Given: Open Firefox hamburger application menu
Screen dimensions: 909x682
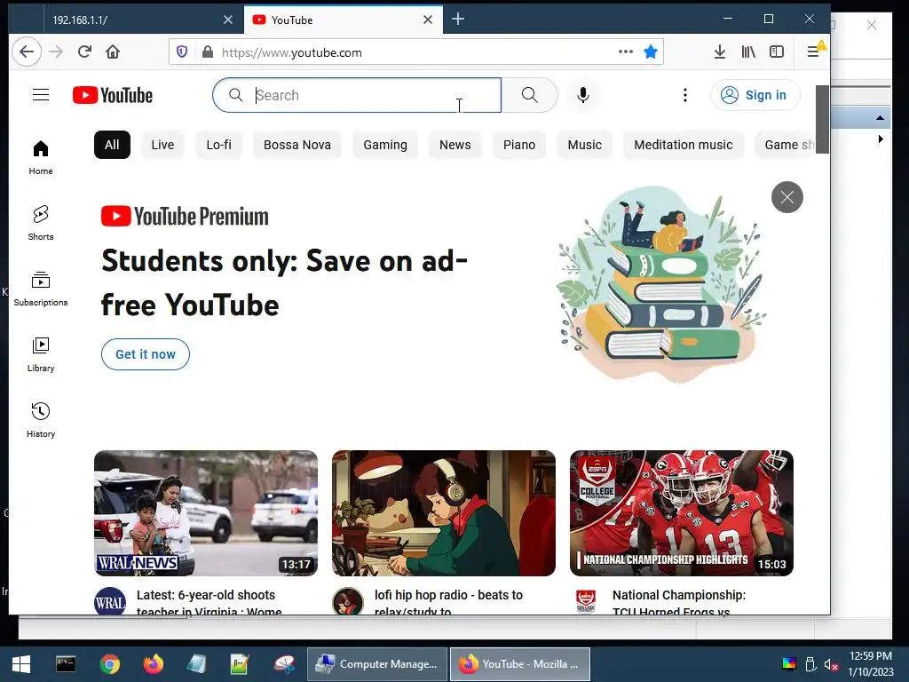Looking at the screenshot, I should 813,52.
